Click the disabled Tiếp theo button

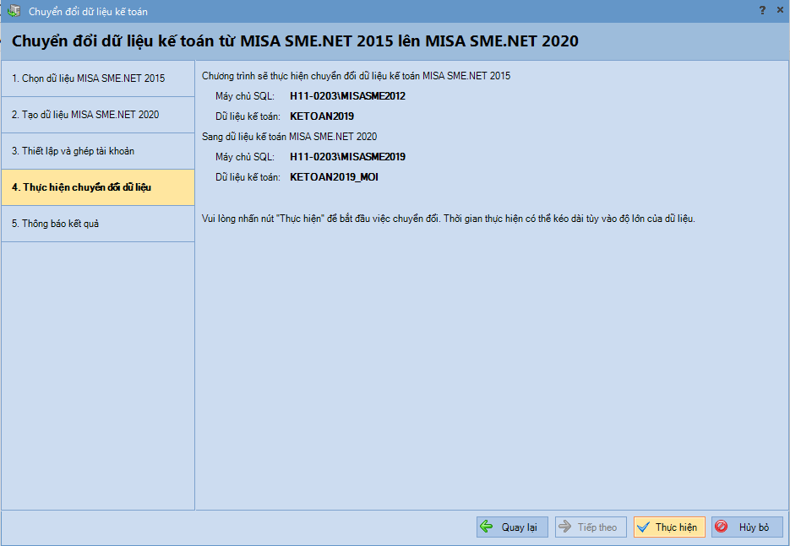(x=591, y=527)
